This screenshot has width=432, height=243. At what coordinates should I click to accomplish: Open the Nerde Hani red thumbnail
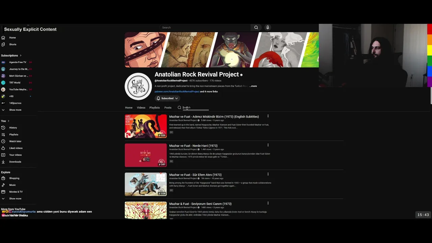pos(146,155)
